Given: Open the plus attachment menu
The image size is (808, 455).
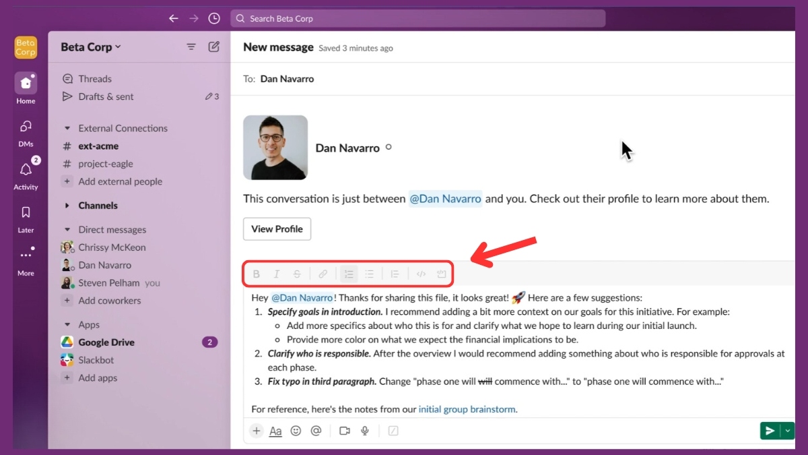Looking at the screenshot, I should pyautogui.click(x=256, y=431).
